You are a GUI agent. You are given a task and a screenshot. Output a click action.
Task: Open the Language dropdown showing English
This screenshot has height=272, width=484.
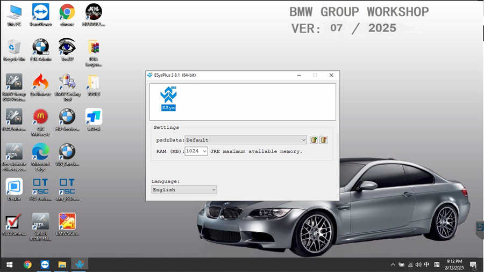coord(184,190)
